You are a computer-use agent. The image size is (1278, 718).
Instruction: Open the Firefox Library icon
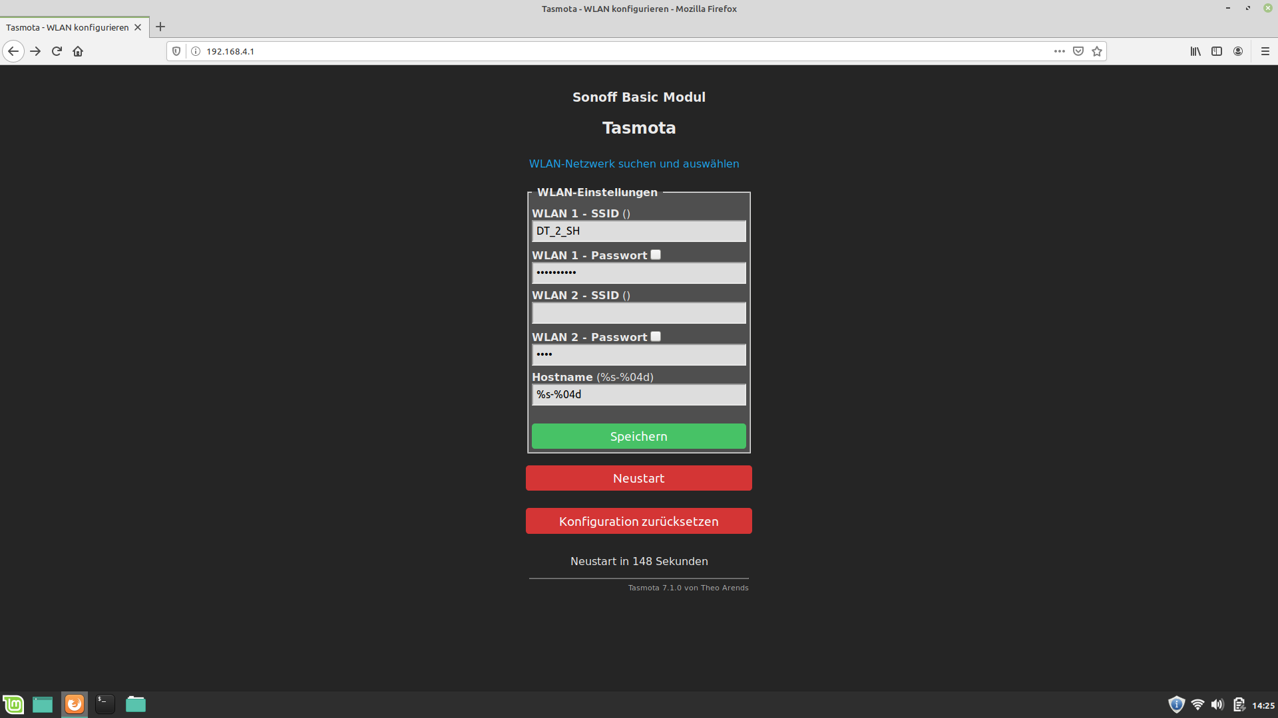click(1195, 51)
